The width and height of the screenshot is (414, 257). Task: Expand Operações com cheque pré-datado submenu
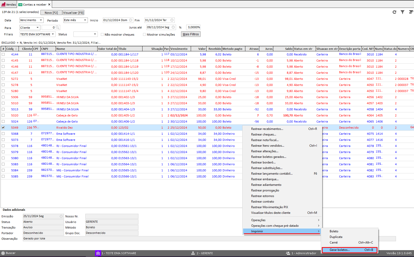(x=282, y=226)
